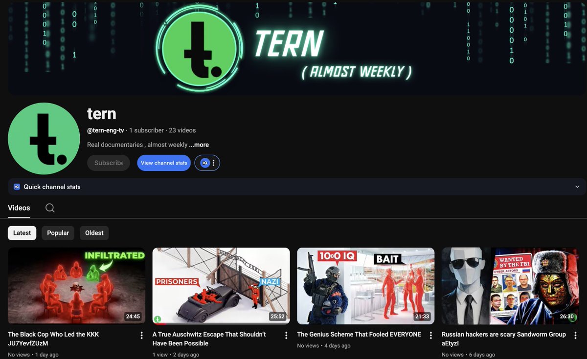587x359 pixels.
Task: Open The Genius Scheme That Fooled EVERYONE title
Action: pyautogui.click(x=359, y=335)
